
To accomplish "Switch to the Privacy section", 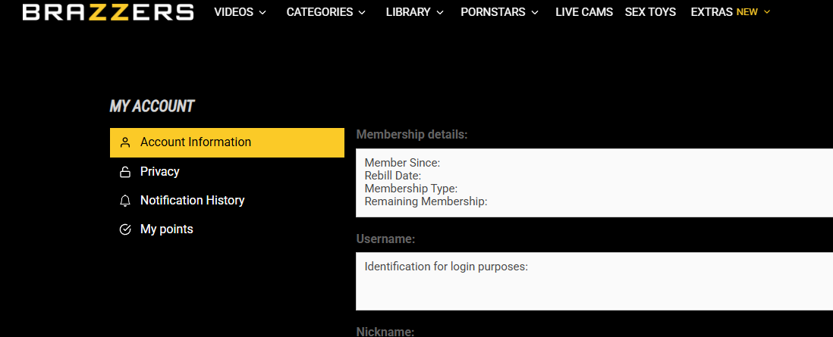I will click(160, 172).
